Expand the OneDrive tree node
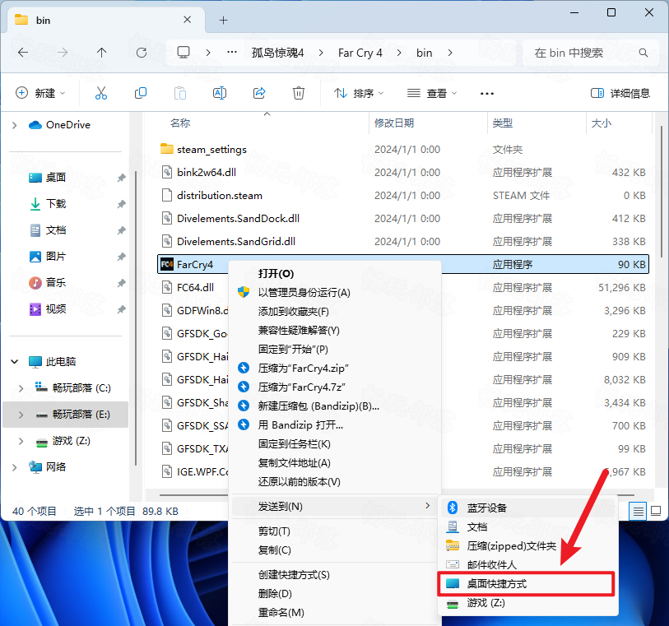 coord(15,125)
